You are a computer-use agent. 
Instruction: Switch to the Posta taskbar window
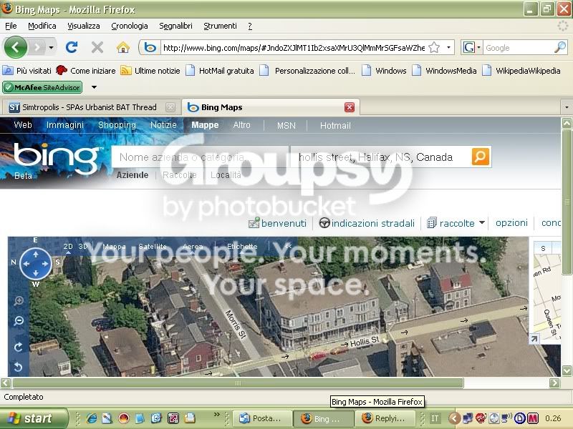[262, 418]
